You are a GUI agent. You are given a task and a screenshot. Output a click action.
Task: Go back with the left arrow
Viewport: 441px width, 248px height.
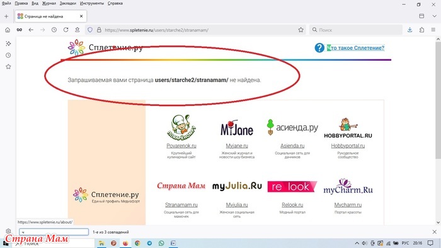point(31,30)
